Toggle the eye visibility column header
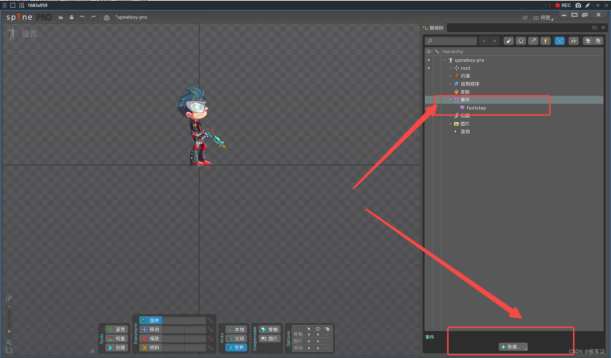This screenshot has height=358, width=611. (x=429, y=52)
